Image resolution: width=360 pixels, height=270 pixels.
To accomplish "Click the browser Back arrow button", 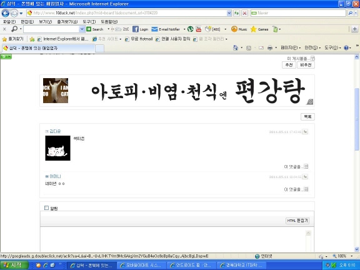I will pos(5,13).
